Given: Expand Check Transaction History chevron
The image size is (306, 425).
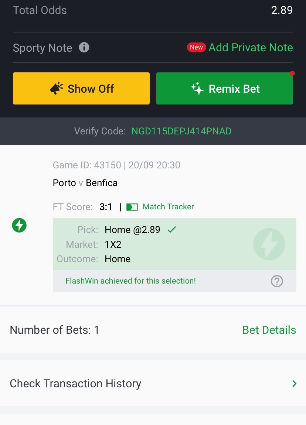Looking at the screenshot, I should coord(294,384).
